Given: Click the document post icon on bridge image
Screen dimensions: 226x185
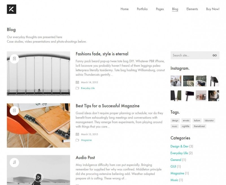Looking at the screenshot, I should tap(14, 59).
